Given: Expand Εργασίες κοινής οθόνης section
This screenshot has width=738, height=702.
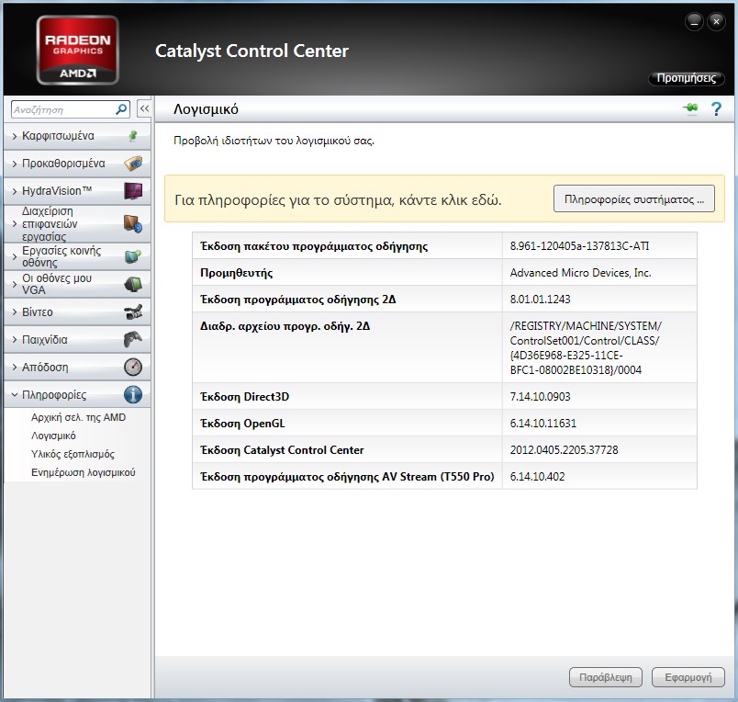Looking at the screenshot, I should (x=14, y=256).
